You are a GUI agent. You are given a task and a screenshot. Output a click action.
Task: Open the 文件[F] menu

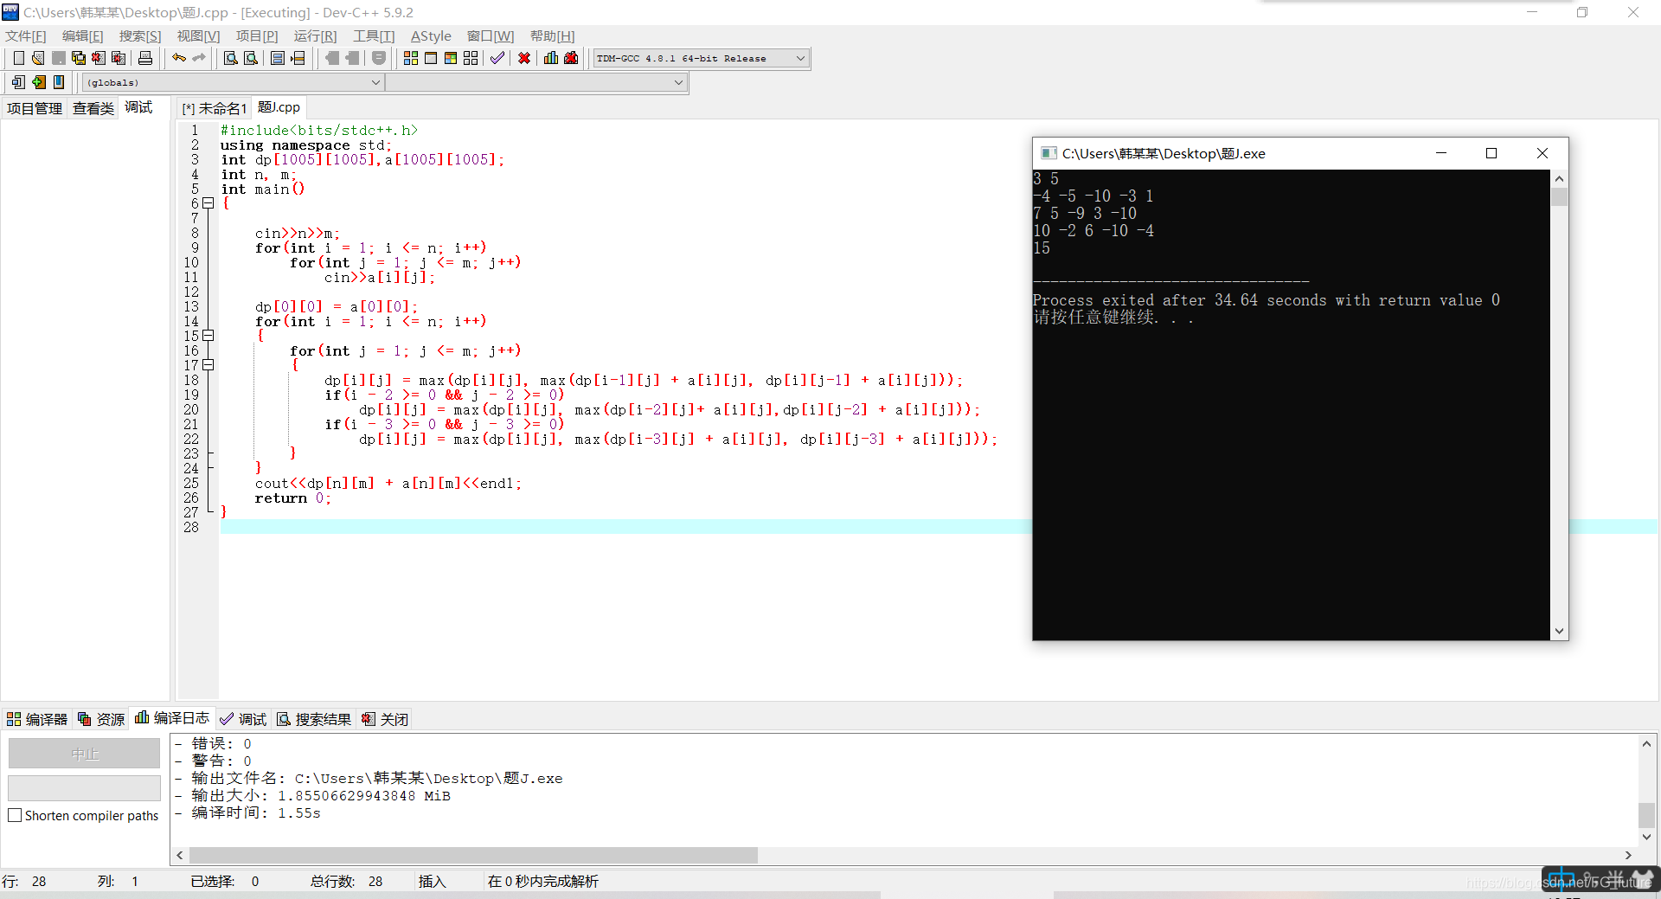tap(26, 35)
